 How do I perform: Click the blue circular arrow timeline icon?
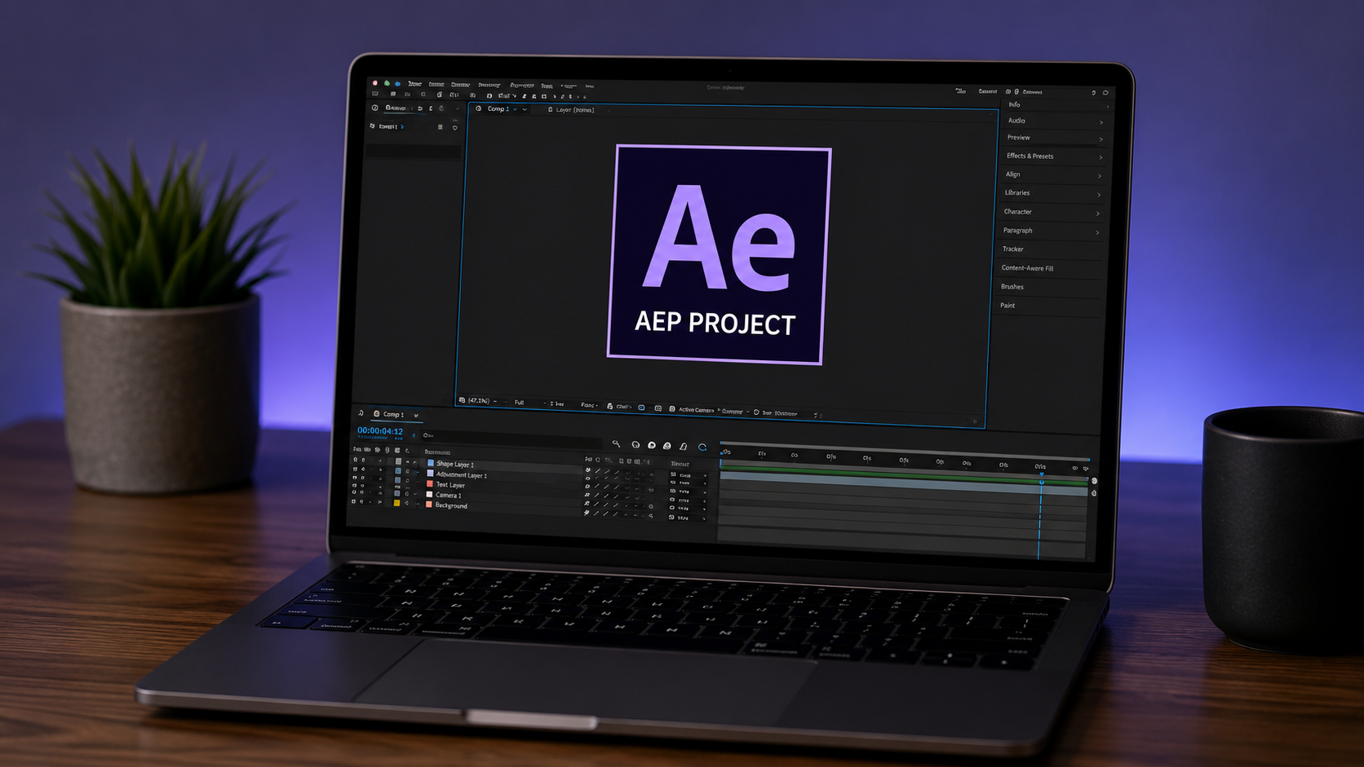[702, 447]
